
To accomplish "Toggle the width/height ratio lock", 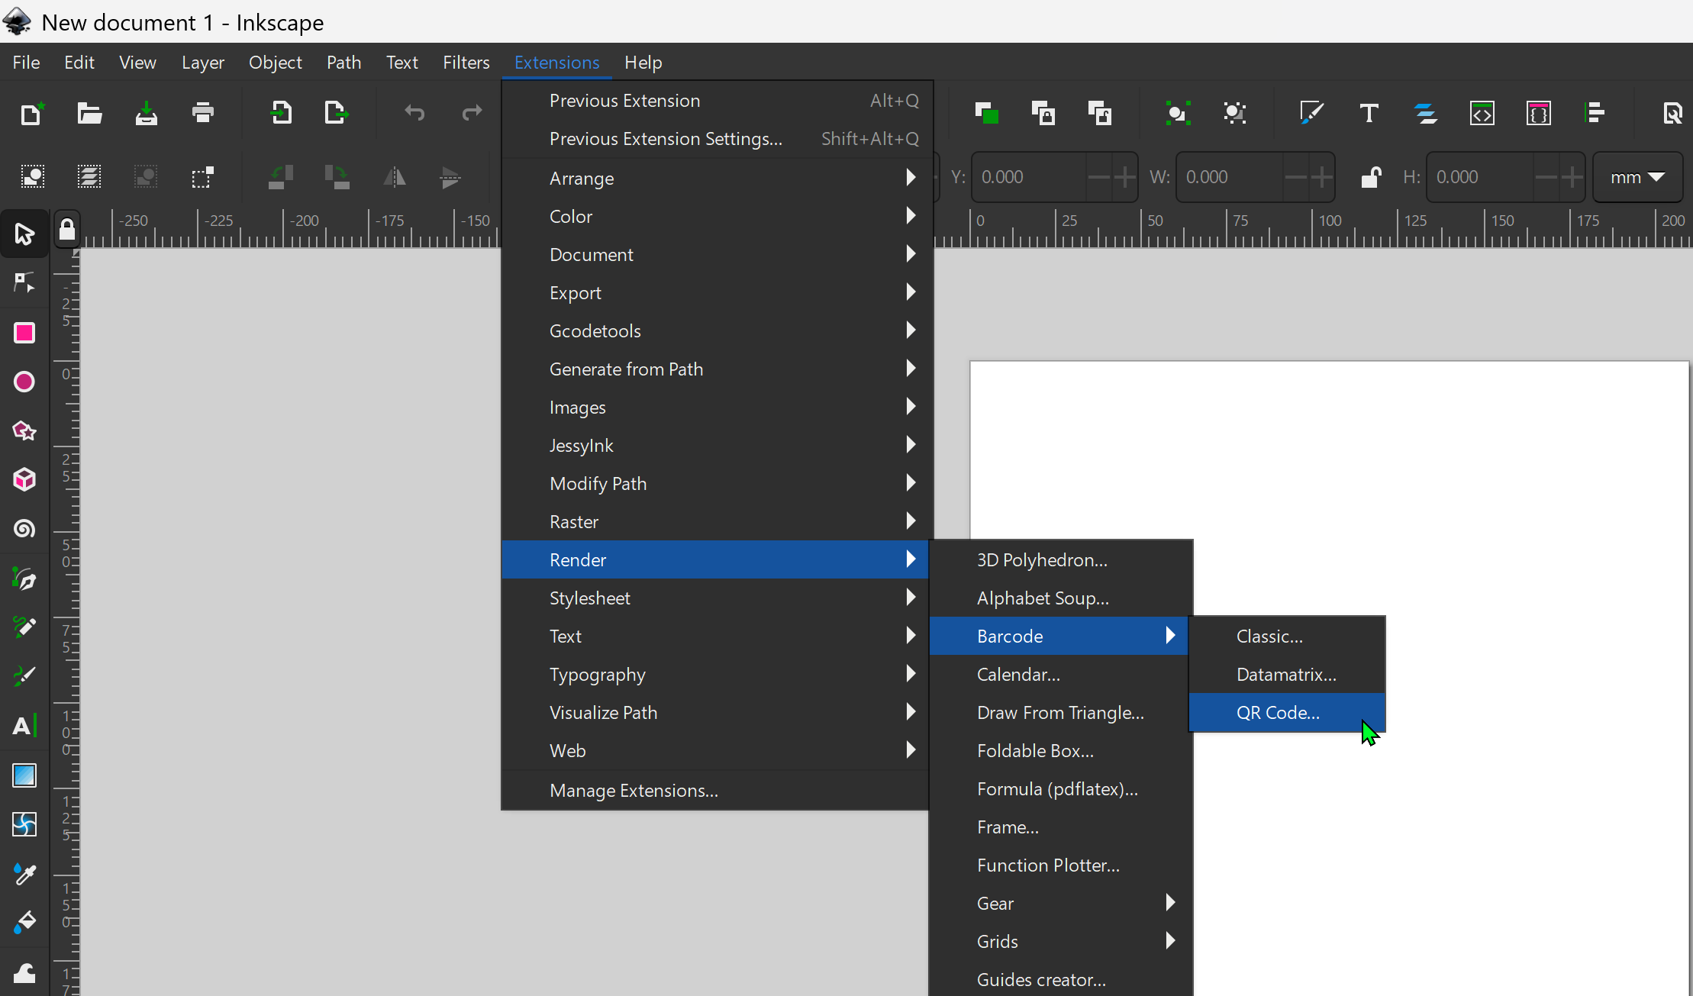I will (1371, 177).
